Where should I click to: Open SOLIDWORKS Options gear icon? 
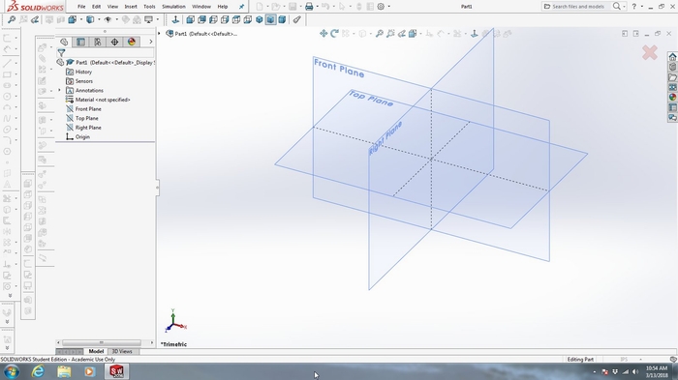click(x=381, y=7)
